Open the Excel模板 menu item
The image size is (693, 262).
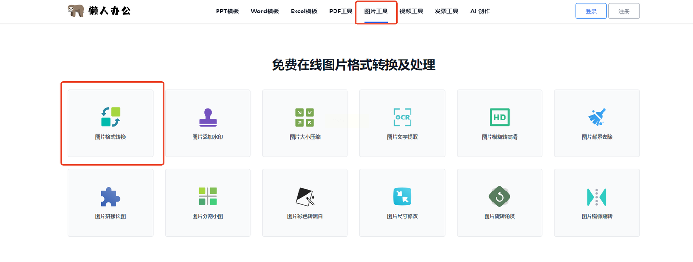point(304,11)
